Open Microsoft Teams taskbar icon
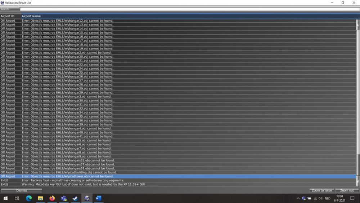The width and height of the screenshot is (360, 203). (x=63, y=198)
